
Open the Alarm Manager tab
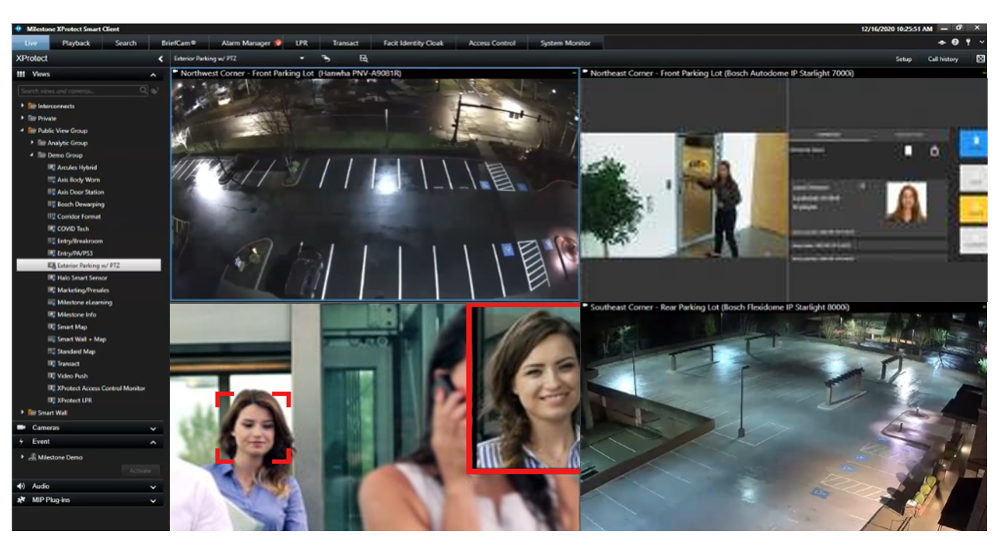(x=247, y=43)
